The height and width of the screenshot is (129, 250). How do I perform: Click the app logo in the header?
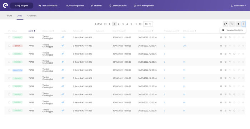click(5, 5)
